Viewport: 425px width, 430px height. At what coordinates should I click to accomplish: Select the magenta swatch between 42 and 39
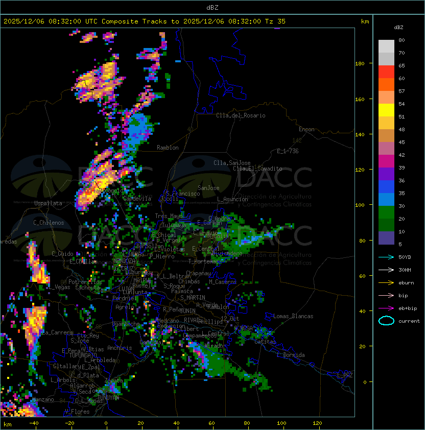[x=386, y=161]
